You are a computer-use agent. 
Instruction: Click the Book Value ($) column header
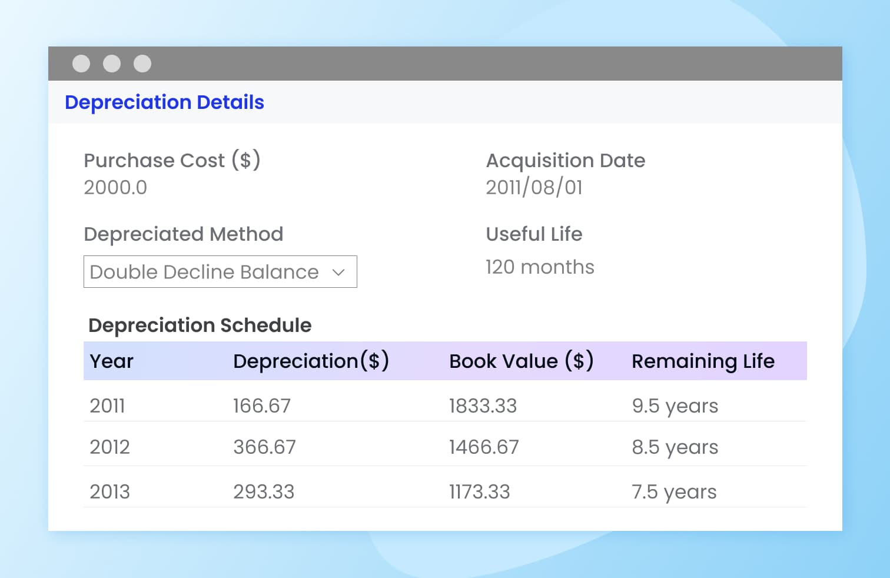point(521,361)
